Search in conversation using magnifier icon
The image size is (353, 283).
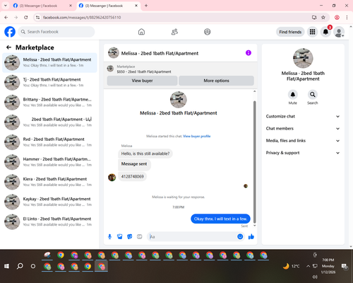click(313, 95)
